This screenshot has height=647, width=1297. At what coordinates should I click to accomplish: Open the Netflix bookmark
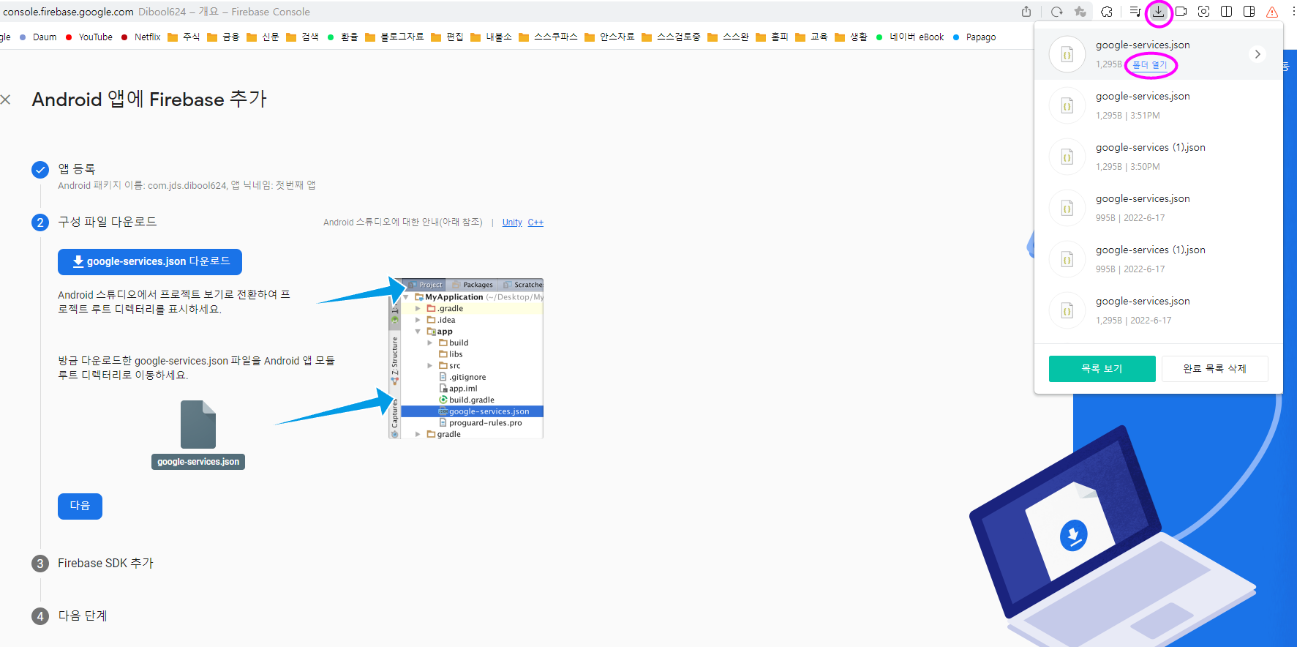pos(140,37)
